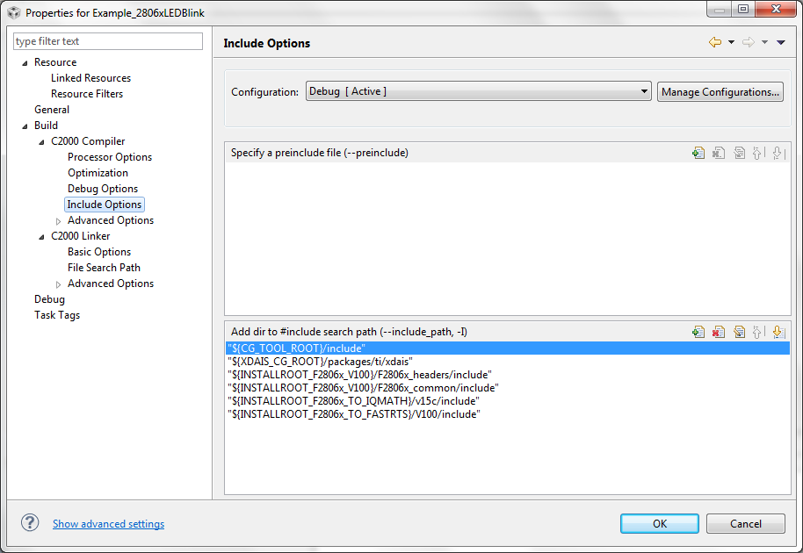This screenshot has height=553, width=803.
Task: Expand Advanced Options under C2000 Compiler
Action: coord(58,221)
